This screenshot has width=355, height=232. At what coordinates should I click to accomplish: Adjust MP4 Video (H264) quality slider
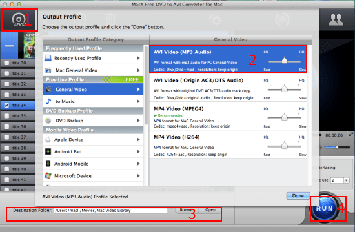[x=285, y=146]
